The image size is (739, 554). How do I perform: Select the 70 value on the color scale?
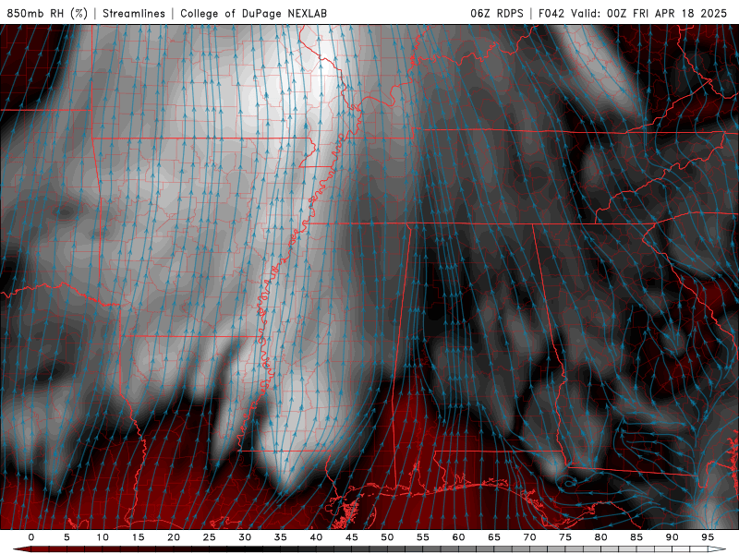pyautogui.click(x=529, y=537)
